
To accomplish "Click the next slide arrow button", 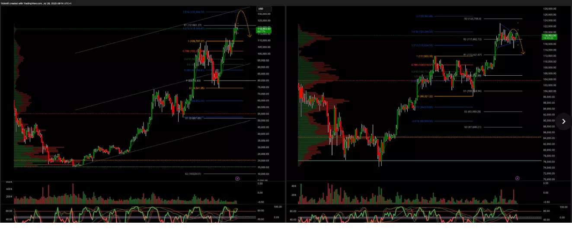I will pos(563,122).
